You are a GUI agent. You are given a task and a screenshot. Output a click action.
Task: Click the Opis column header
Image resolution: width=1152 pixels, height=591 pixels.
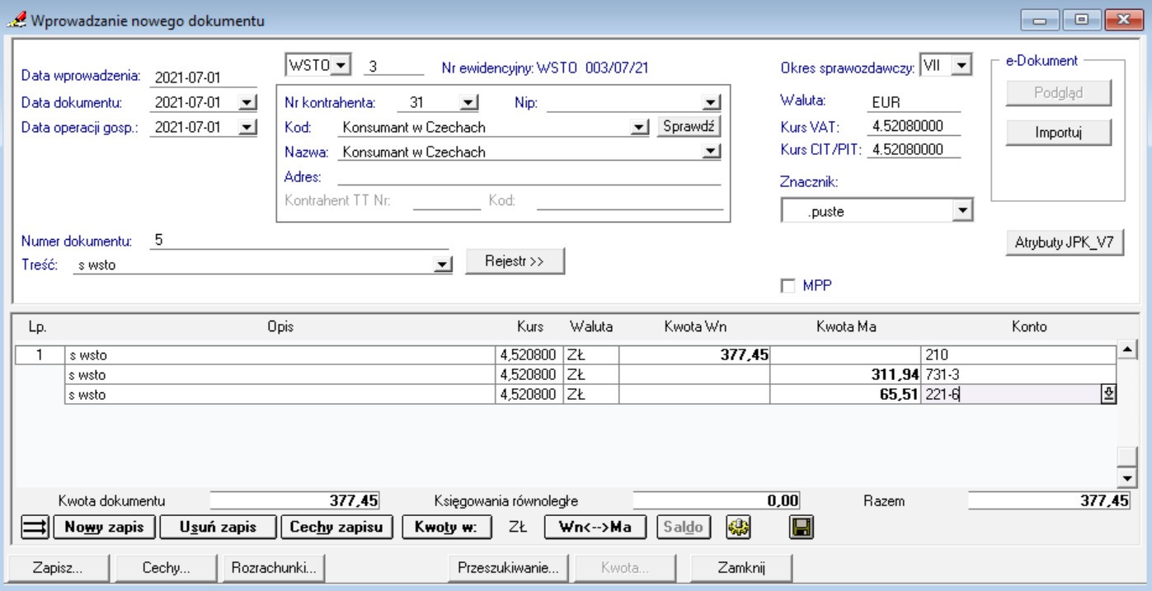pos(280,326)
